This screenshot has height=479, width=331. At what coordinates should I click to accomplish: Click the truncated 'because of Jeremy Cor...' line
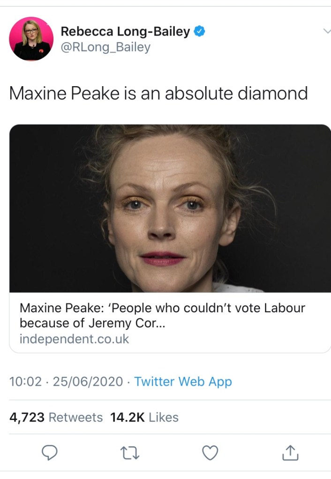point(92,323)
